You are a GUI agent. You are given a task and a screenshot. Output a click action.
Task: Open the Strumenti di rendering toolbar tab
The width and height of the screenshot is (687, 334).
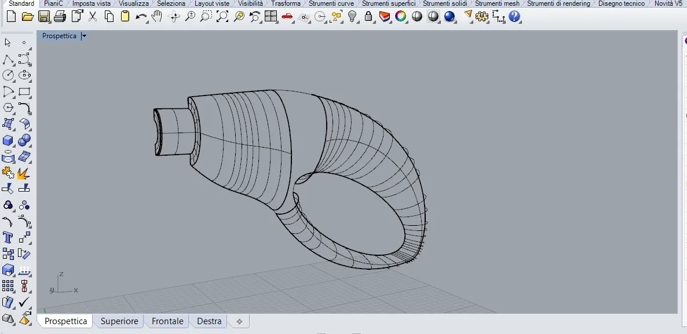[558, 3]
